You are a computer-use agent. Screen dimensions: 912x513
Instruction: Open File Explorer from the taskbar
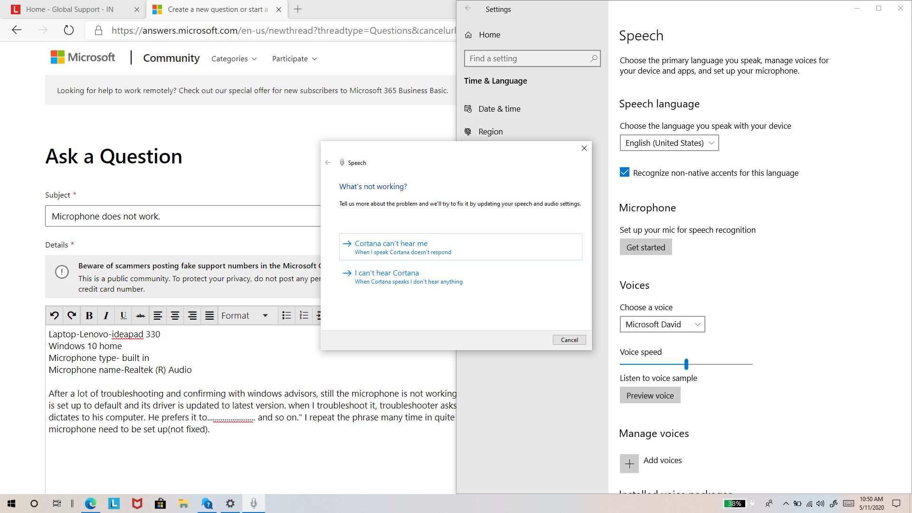[x=183, y=503]
